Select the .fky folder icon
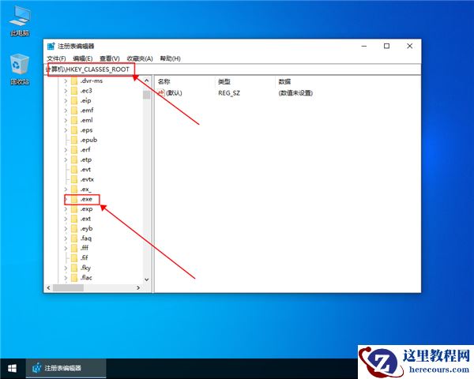Viewport: 474px width, 379px height. tap(74, 268)
